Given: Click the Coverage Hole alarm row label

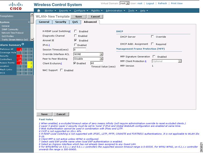Looking at the screenshot, I should [x=8, y=53].
